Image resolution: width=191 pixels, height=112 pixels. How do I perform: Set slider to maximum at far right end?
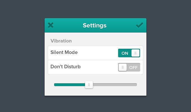(136, 85)
